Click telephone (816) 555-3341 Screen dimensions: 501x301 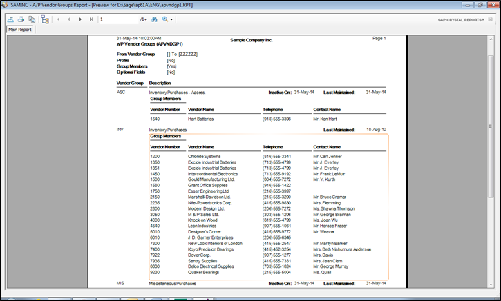tap(276, 157)
